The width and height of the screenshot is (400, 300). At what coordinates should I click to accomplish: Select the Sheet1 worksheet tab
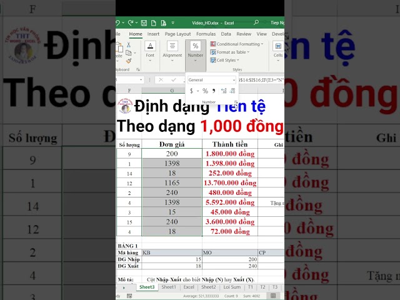(169, 287)
